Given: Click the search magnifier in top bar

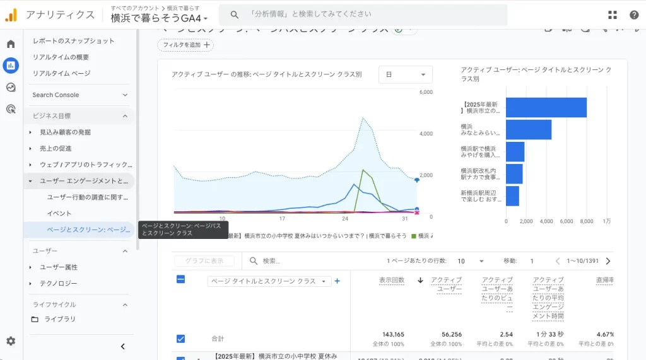Looking at the screenshot, I should coord(235,15).
